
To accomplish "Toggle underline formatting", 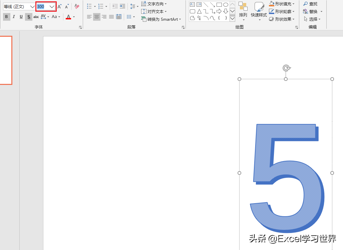I will (x=21, y=17).
